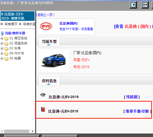This screenshot has height=137, width=153.
Task: Click the 当前车型 header text at top
Action: (26, 3)
